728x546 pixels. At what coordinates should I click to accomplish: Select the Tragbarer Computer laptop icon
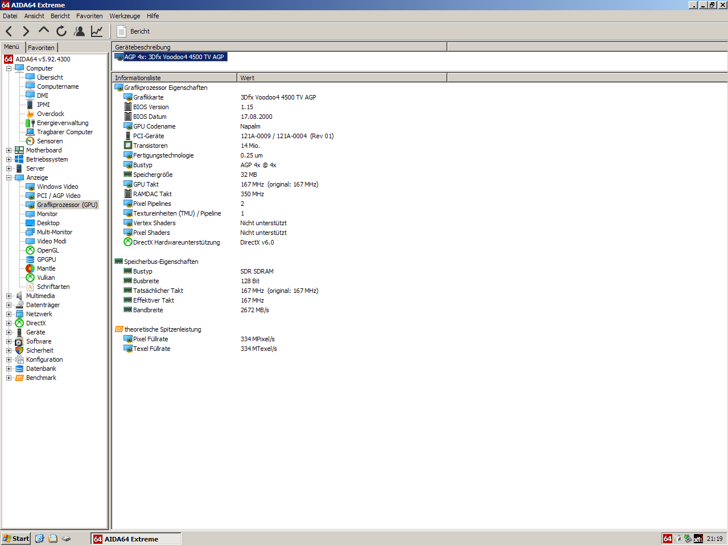click(30, 132)
